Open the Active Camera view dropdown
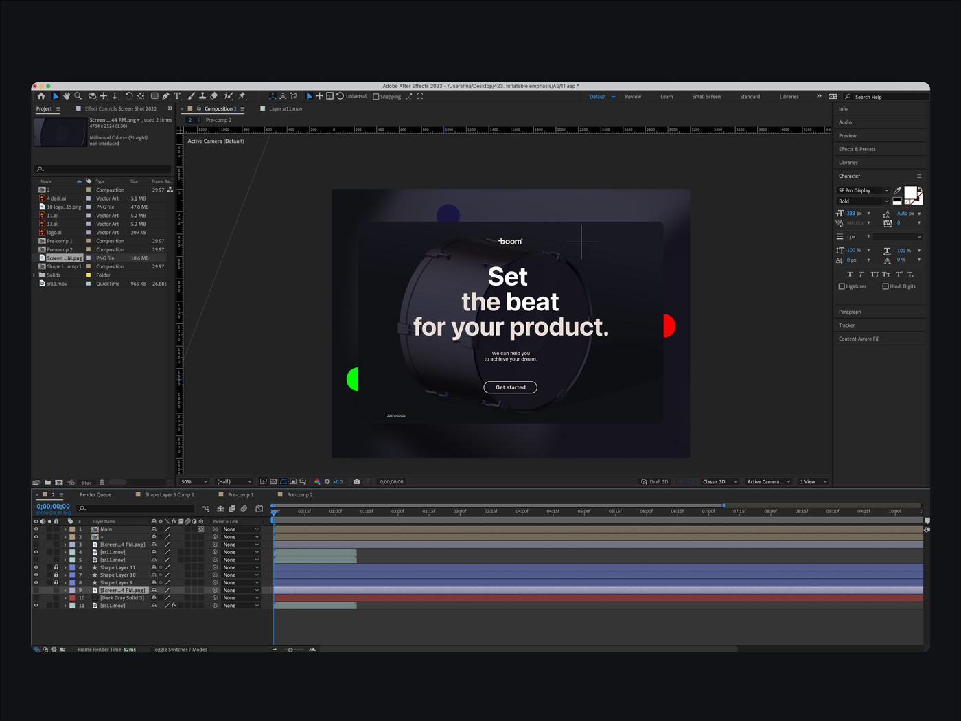The image size is (961, 721). (x=769, y=482)
